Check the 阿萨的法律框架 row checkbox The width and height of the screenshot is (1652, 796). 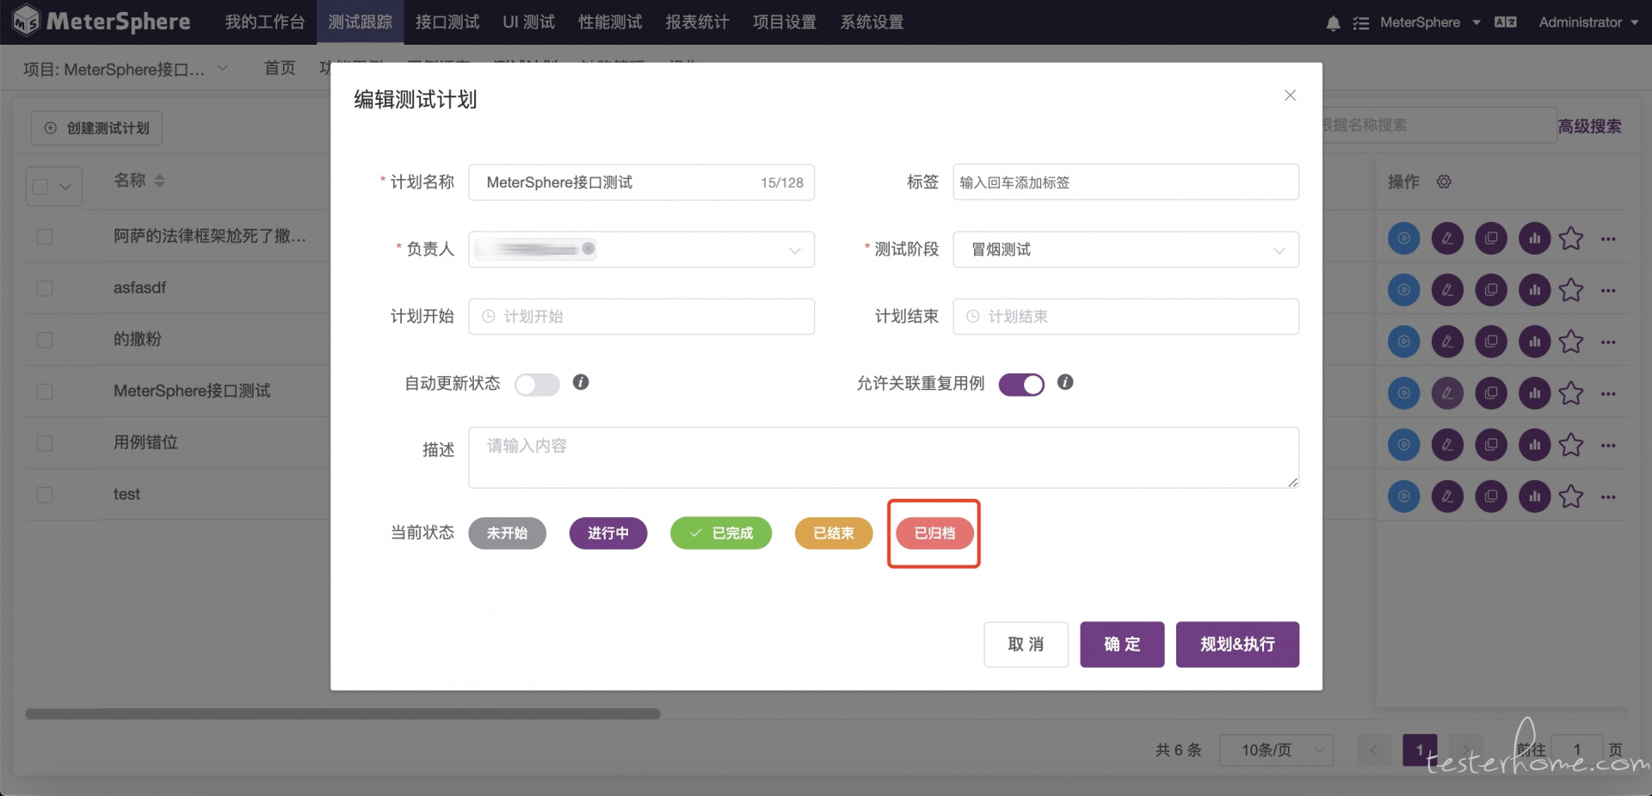[45, 237]
